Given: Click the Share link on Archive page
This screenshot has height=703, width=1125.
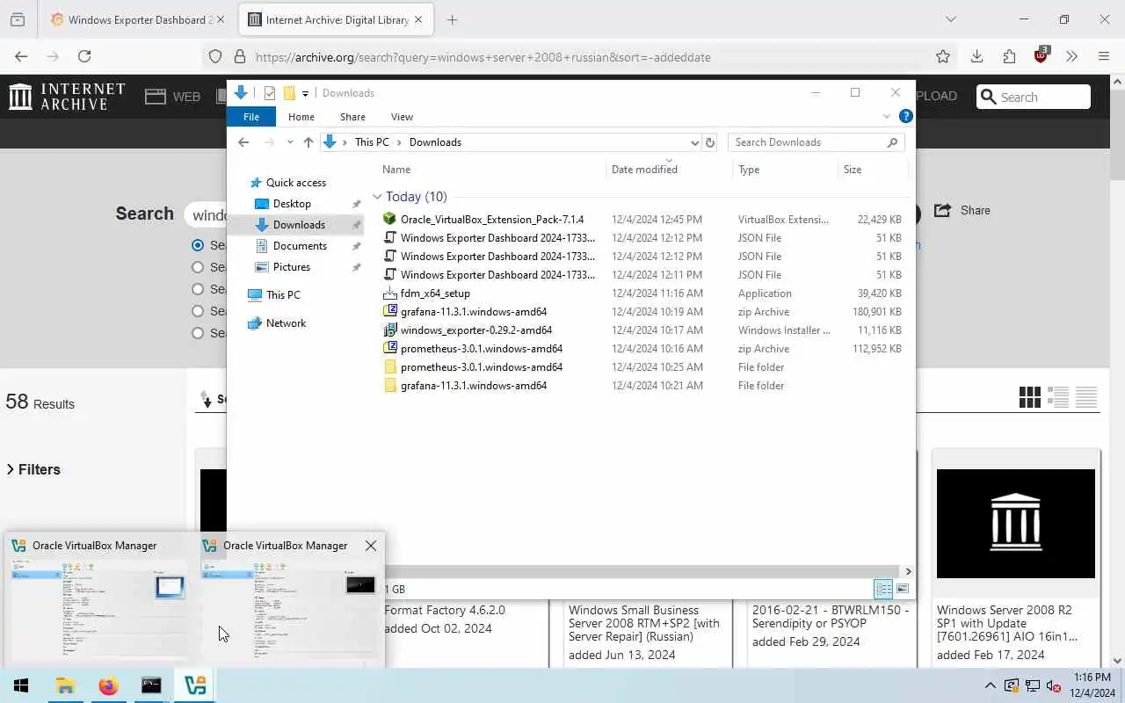Looking at the screenshot, I should [962, 210].
